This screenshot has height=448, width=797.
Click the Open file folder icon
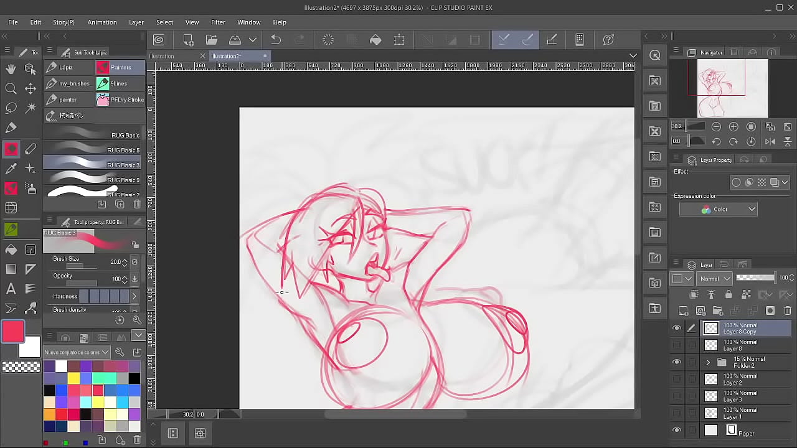pyautogui.click(x=212, y=40)
